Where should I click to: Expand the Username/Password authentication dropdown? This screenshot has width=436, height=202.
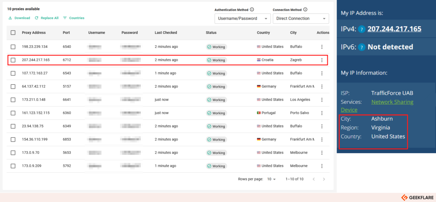coord(242,19)
